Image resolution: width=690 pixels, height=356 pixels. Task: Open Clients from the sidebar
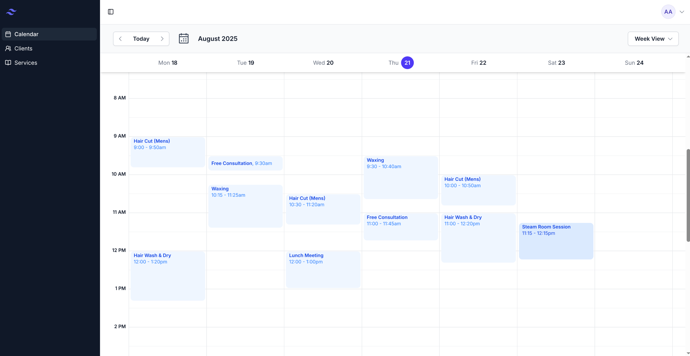pyautogui.click(x=49, y=48)
